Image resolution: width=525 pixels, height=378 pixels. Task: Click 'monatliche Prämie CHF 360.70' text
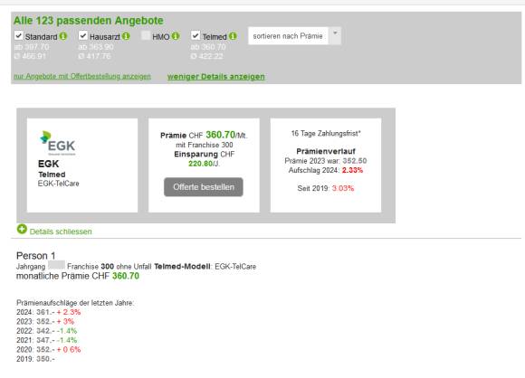pos(78,276)
